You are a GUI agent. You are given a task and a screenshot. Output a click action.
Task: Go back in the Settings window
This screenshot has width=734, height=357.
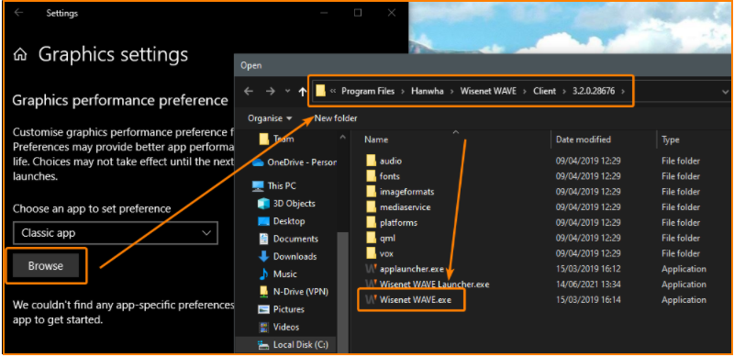18,13
